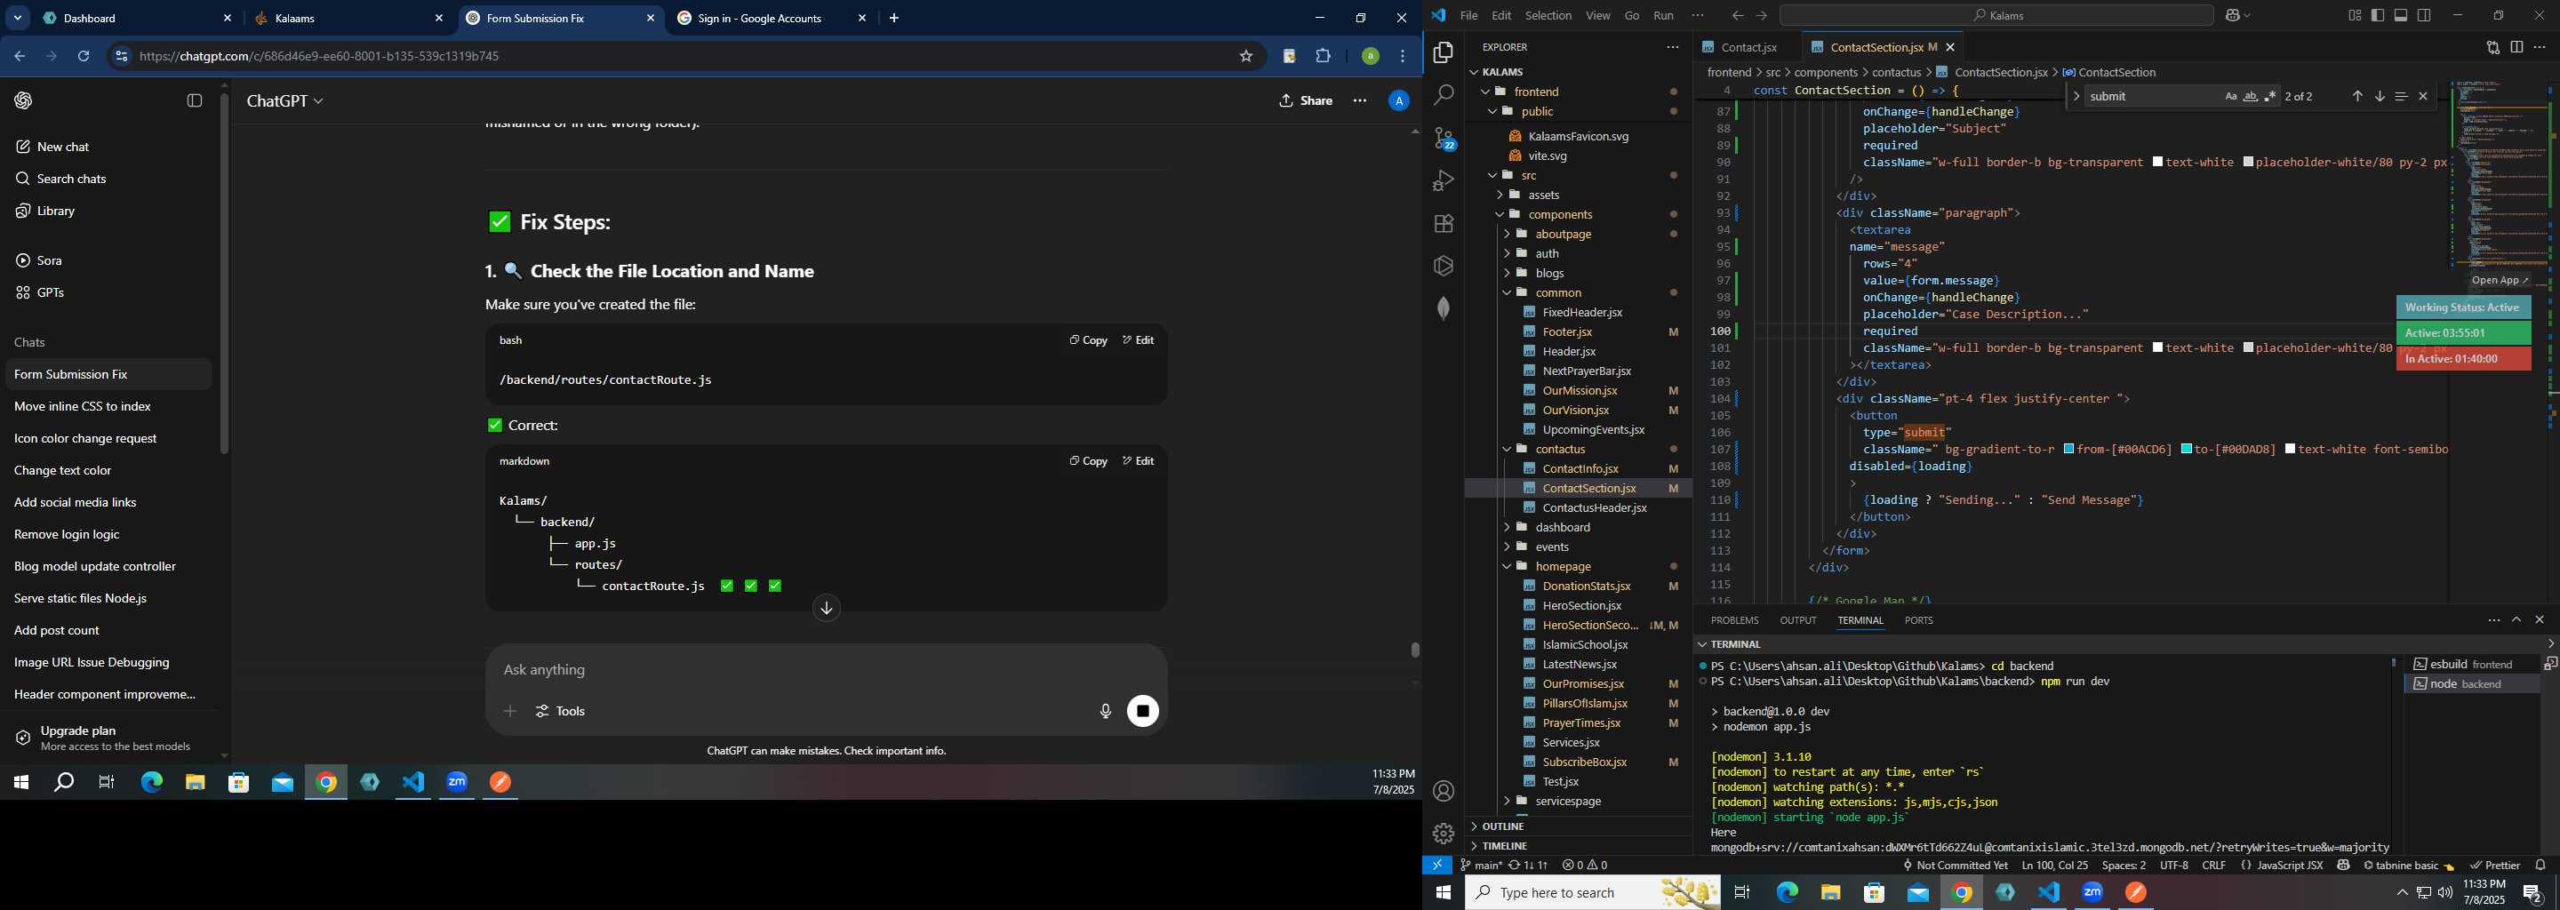Add attachment with plus icon in ChatGPT

pos(510,711)
